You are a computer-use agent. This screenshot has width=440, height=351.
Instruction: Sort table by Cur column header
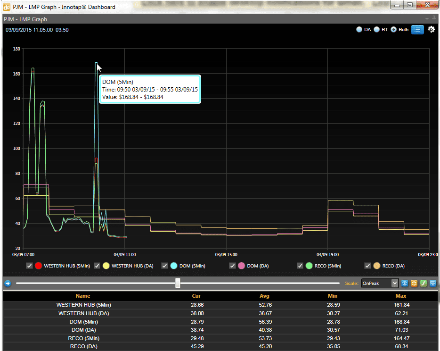click(196, 296)
